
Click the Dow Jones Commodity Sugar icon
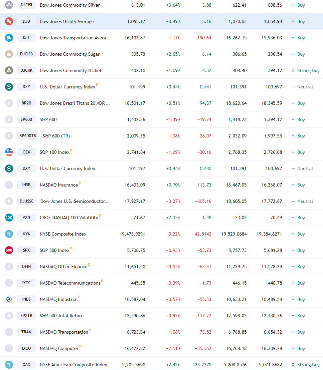9,54
